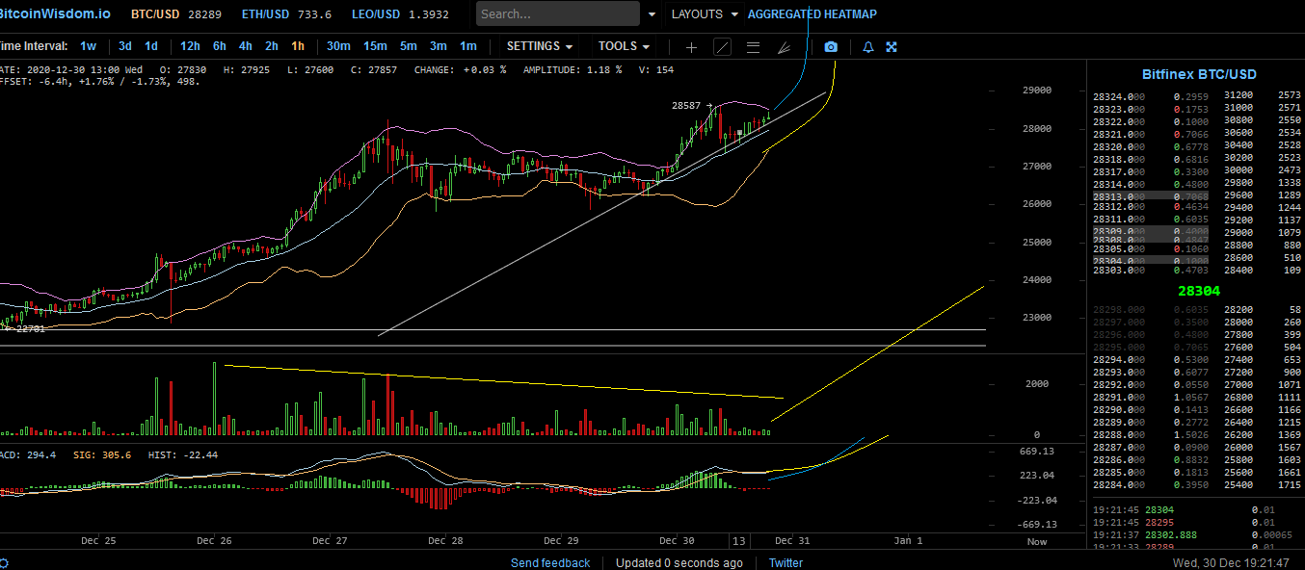
Task: Click the Dec 30 date label
Action: (675, 541)
